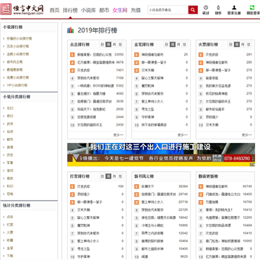Open 都市 category in left sidebar
Image resolution: width=260 pixels, height=260 pixels.
[10, 139]
